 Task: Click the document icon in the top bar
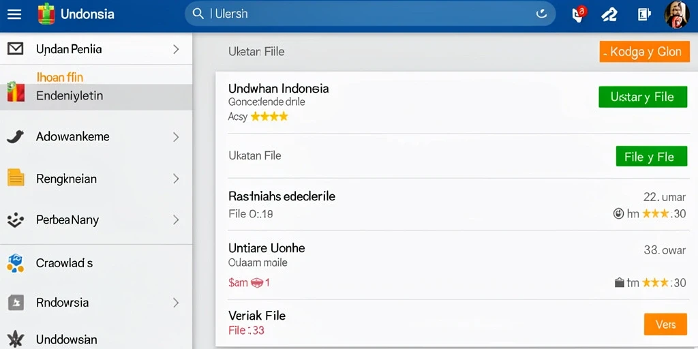click(x=643, y=14)
